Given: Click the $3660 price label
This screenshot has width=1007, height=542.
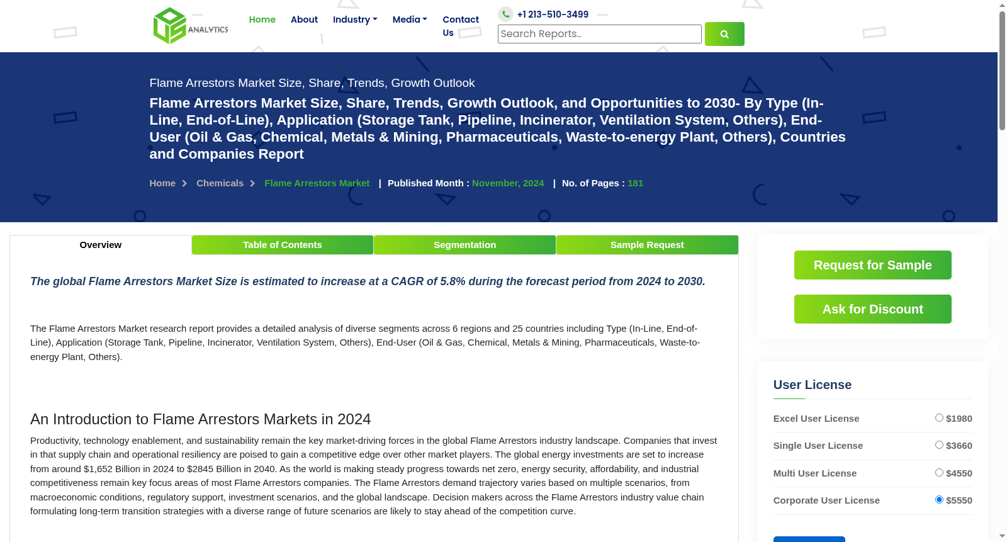Looking at the screenshot, I should (959, 446).
